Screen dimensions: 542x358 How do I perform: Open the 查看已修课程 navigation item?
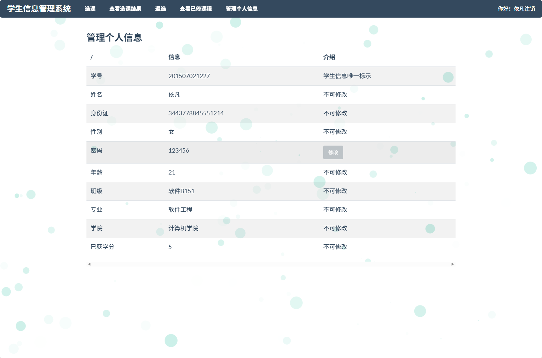coord(196,9)
